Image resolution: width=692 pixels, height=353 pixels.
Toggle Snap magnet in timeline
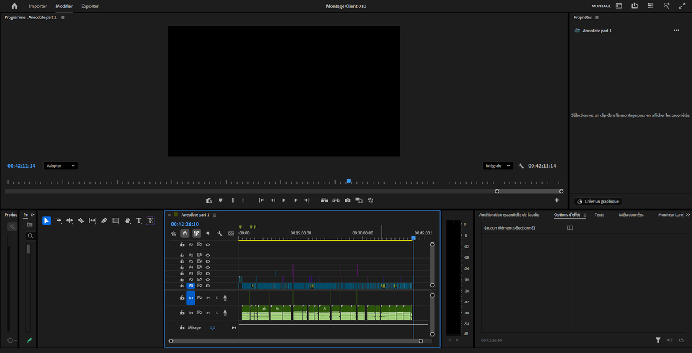pos(185,234)
